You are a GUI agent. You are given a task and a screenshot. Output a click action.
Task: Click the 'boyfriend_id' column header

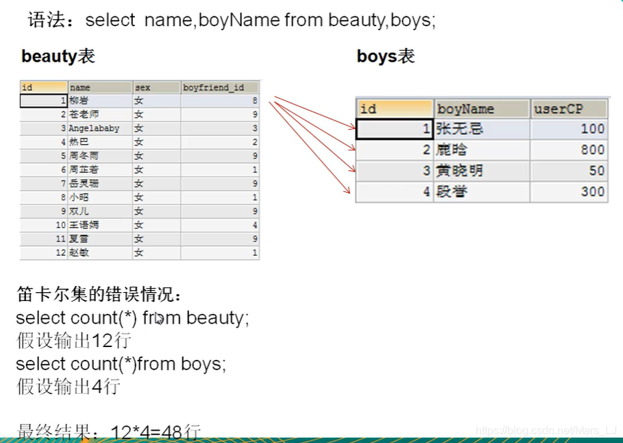[x=220, y=88]
